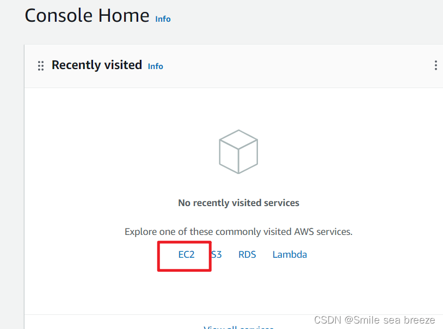Click View all services at the bottom

coord(238,326)
